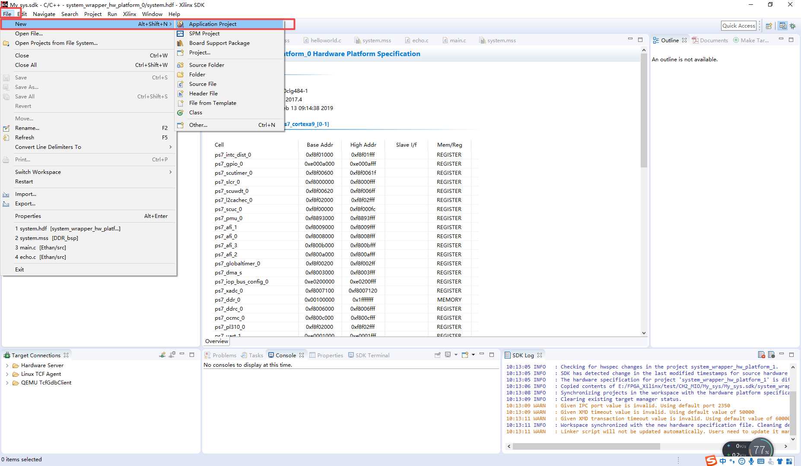This screenshot has width=801, height=466.
Task: Click Exit in the File menu
Action: (x=89, y=270)
